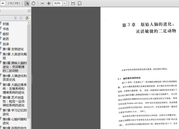179x129 pixels.
Task: Open bookmark options menu icon
Action: click(x=27, y=18)
